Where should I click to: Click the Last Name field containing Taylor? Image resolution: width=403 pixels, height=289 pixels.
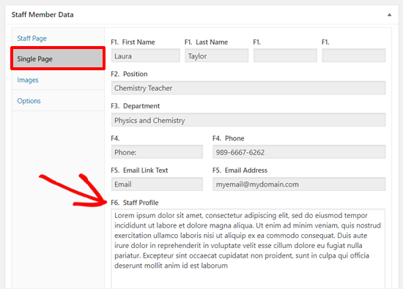(216, 56)
